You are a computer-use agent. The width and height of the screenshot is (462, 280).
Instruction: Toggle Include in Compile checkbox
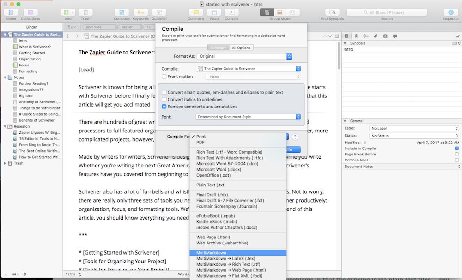[x=456, y=149]
